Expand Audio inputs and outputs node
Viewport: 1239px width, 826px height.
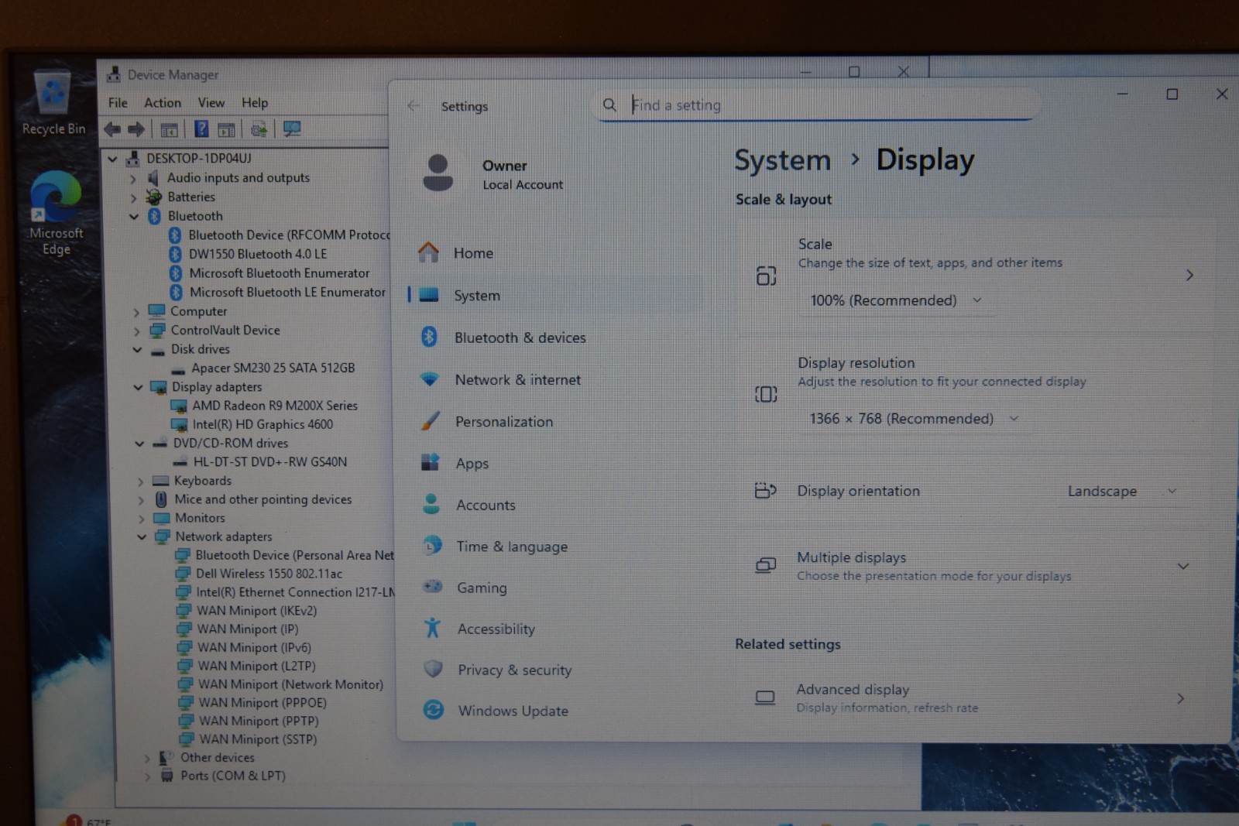[133, 179]
